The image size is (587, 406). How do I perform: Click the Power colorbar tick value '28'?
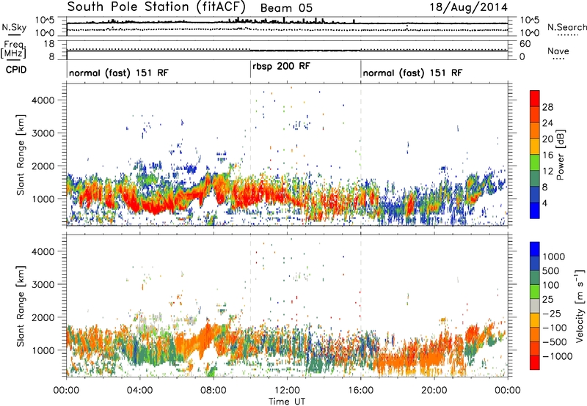(x=547, y=107)
